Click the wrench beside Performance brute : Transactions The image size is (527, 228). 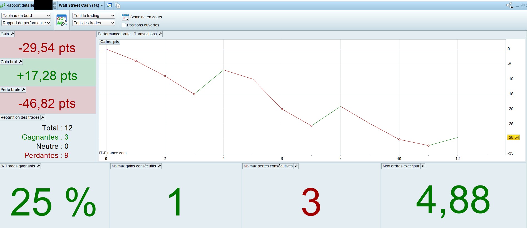click(x=160, y=34)
